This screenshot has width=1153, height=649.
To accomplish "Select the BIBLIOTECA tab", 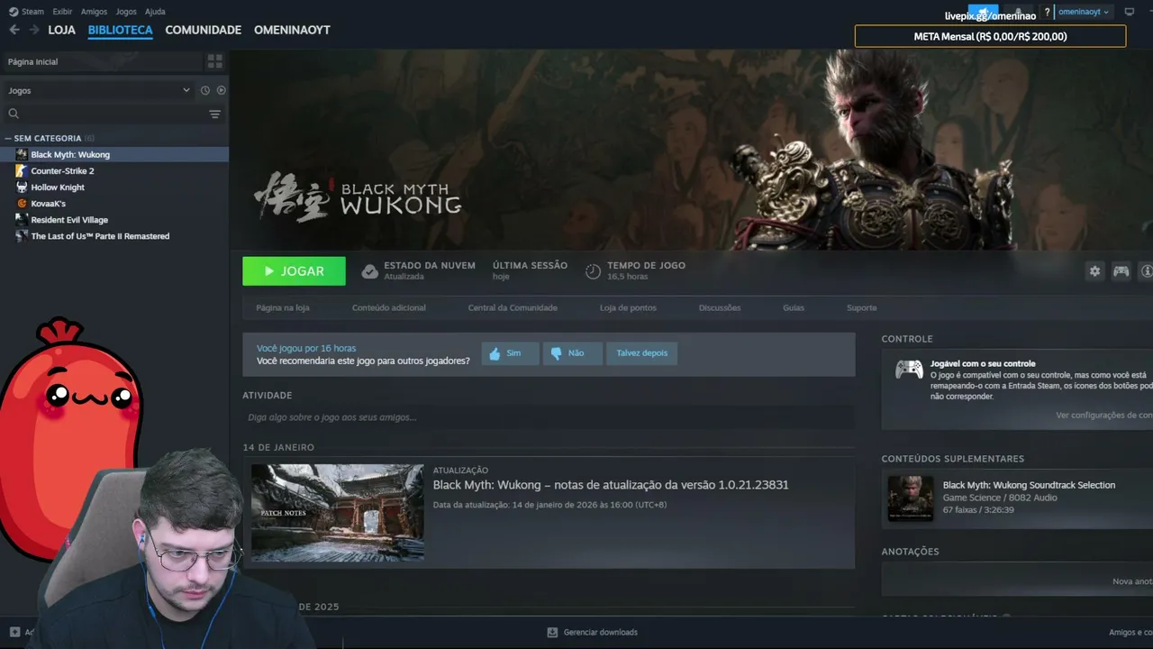I will coord(120,30).
